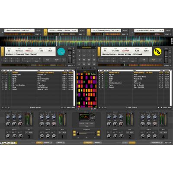The height and width of the screenshot is (173, 173).
Task: Select 2-deck mode in bottom bar
Action: point(125,143)
